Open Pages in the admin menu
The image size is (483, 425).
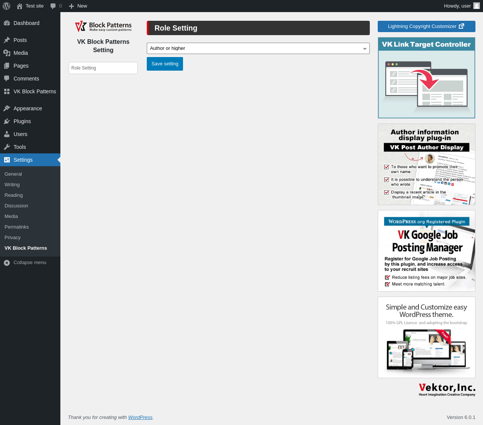[30, 66]
